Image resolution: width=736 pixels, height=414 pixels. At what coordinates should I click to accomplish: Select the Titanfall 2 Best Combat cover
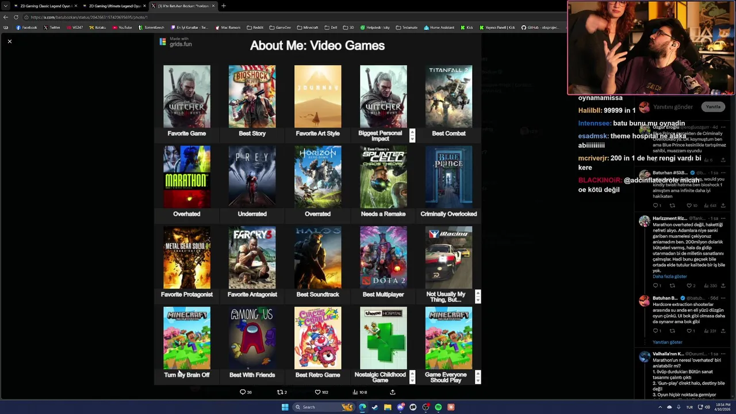coord(448,96)
